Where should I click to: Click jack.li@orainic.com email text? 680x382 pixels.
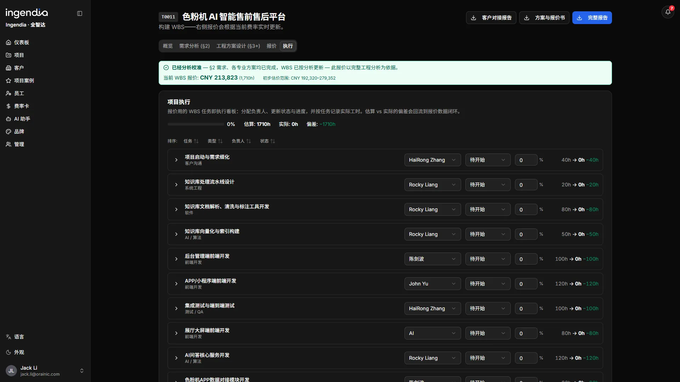tap(40, 374)
